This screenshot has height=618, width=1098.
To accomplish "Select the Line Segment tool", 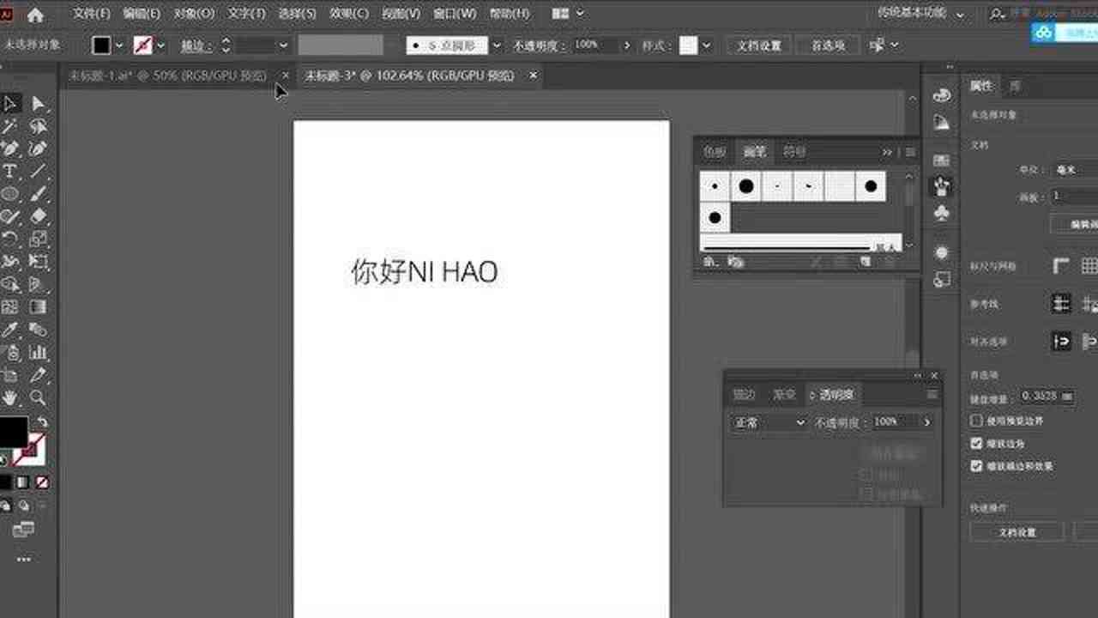I will tap(38, 171).
